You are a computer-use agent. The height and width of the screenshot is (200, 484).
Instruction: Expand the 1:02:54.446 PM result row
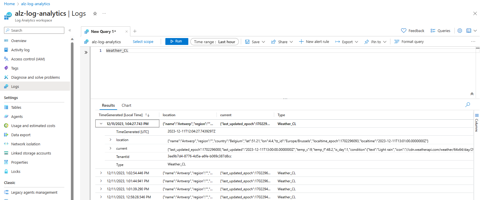tap(101, 173)
